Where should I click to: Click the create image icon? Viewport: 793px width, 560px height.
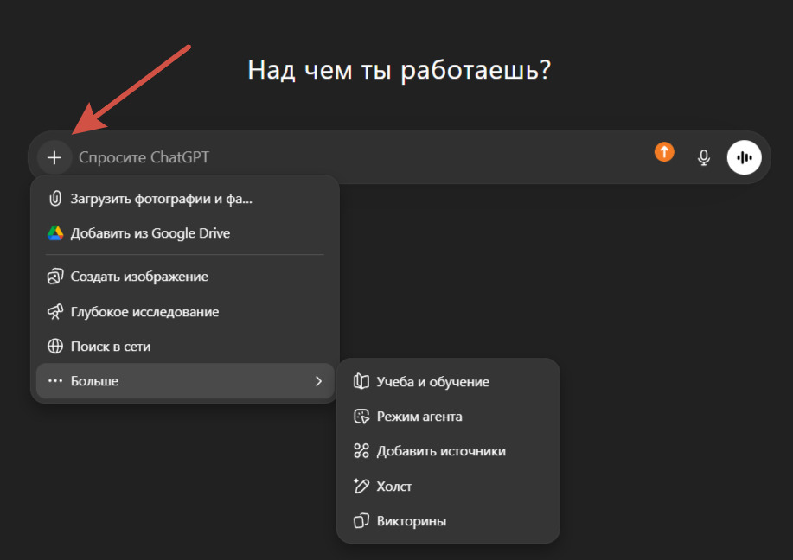point(55,277)
